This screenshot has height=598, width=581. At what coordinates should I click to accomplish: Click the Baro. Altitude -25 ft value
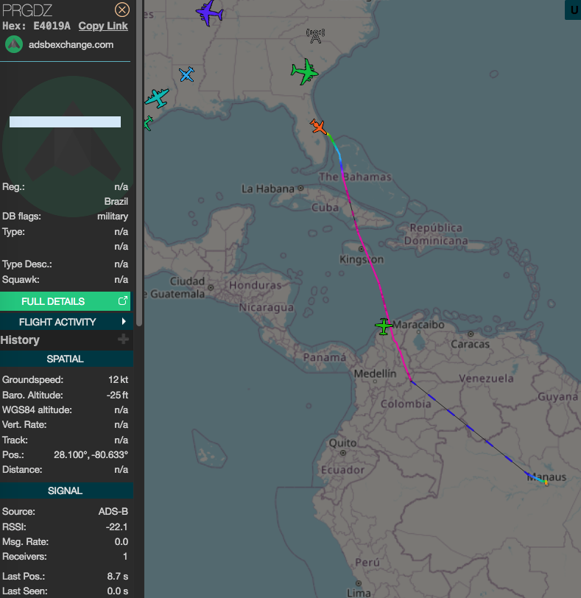point(117,395)
